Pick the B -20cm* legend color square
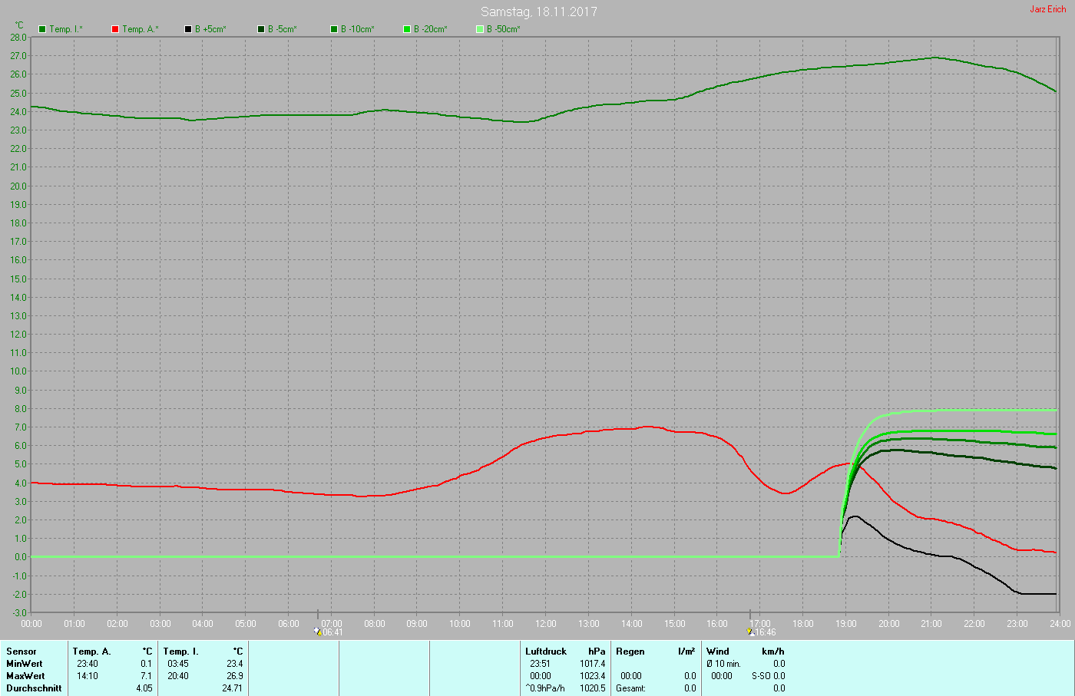Screen dimensions: 1075x696 407,29
